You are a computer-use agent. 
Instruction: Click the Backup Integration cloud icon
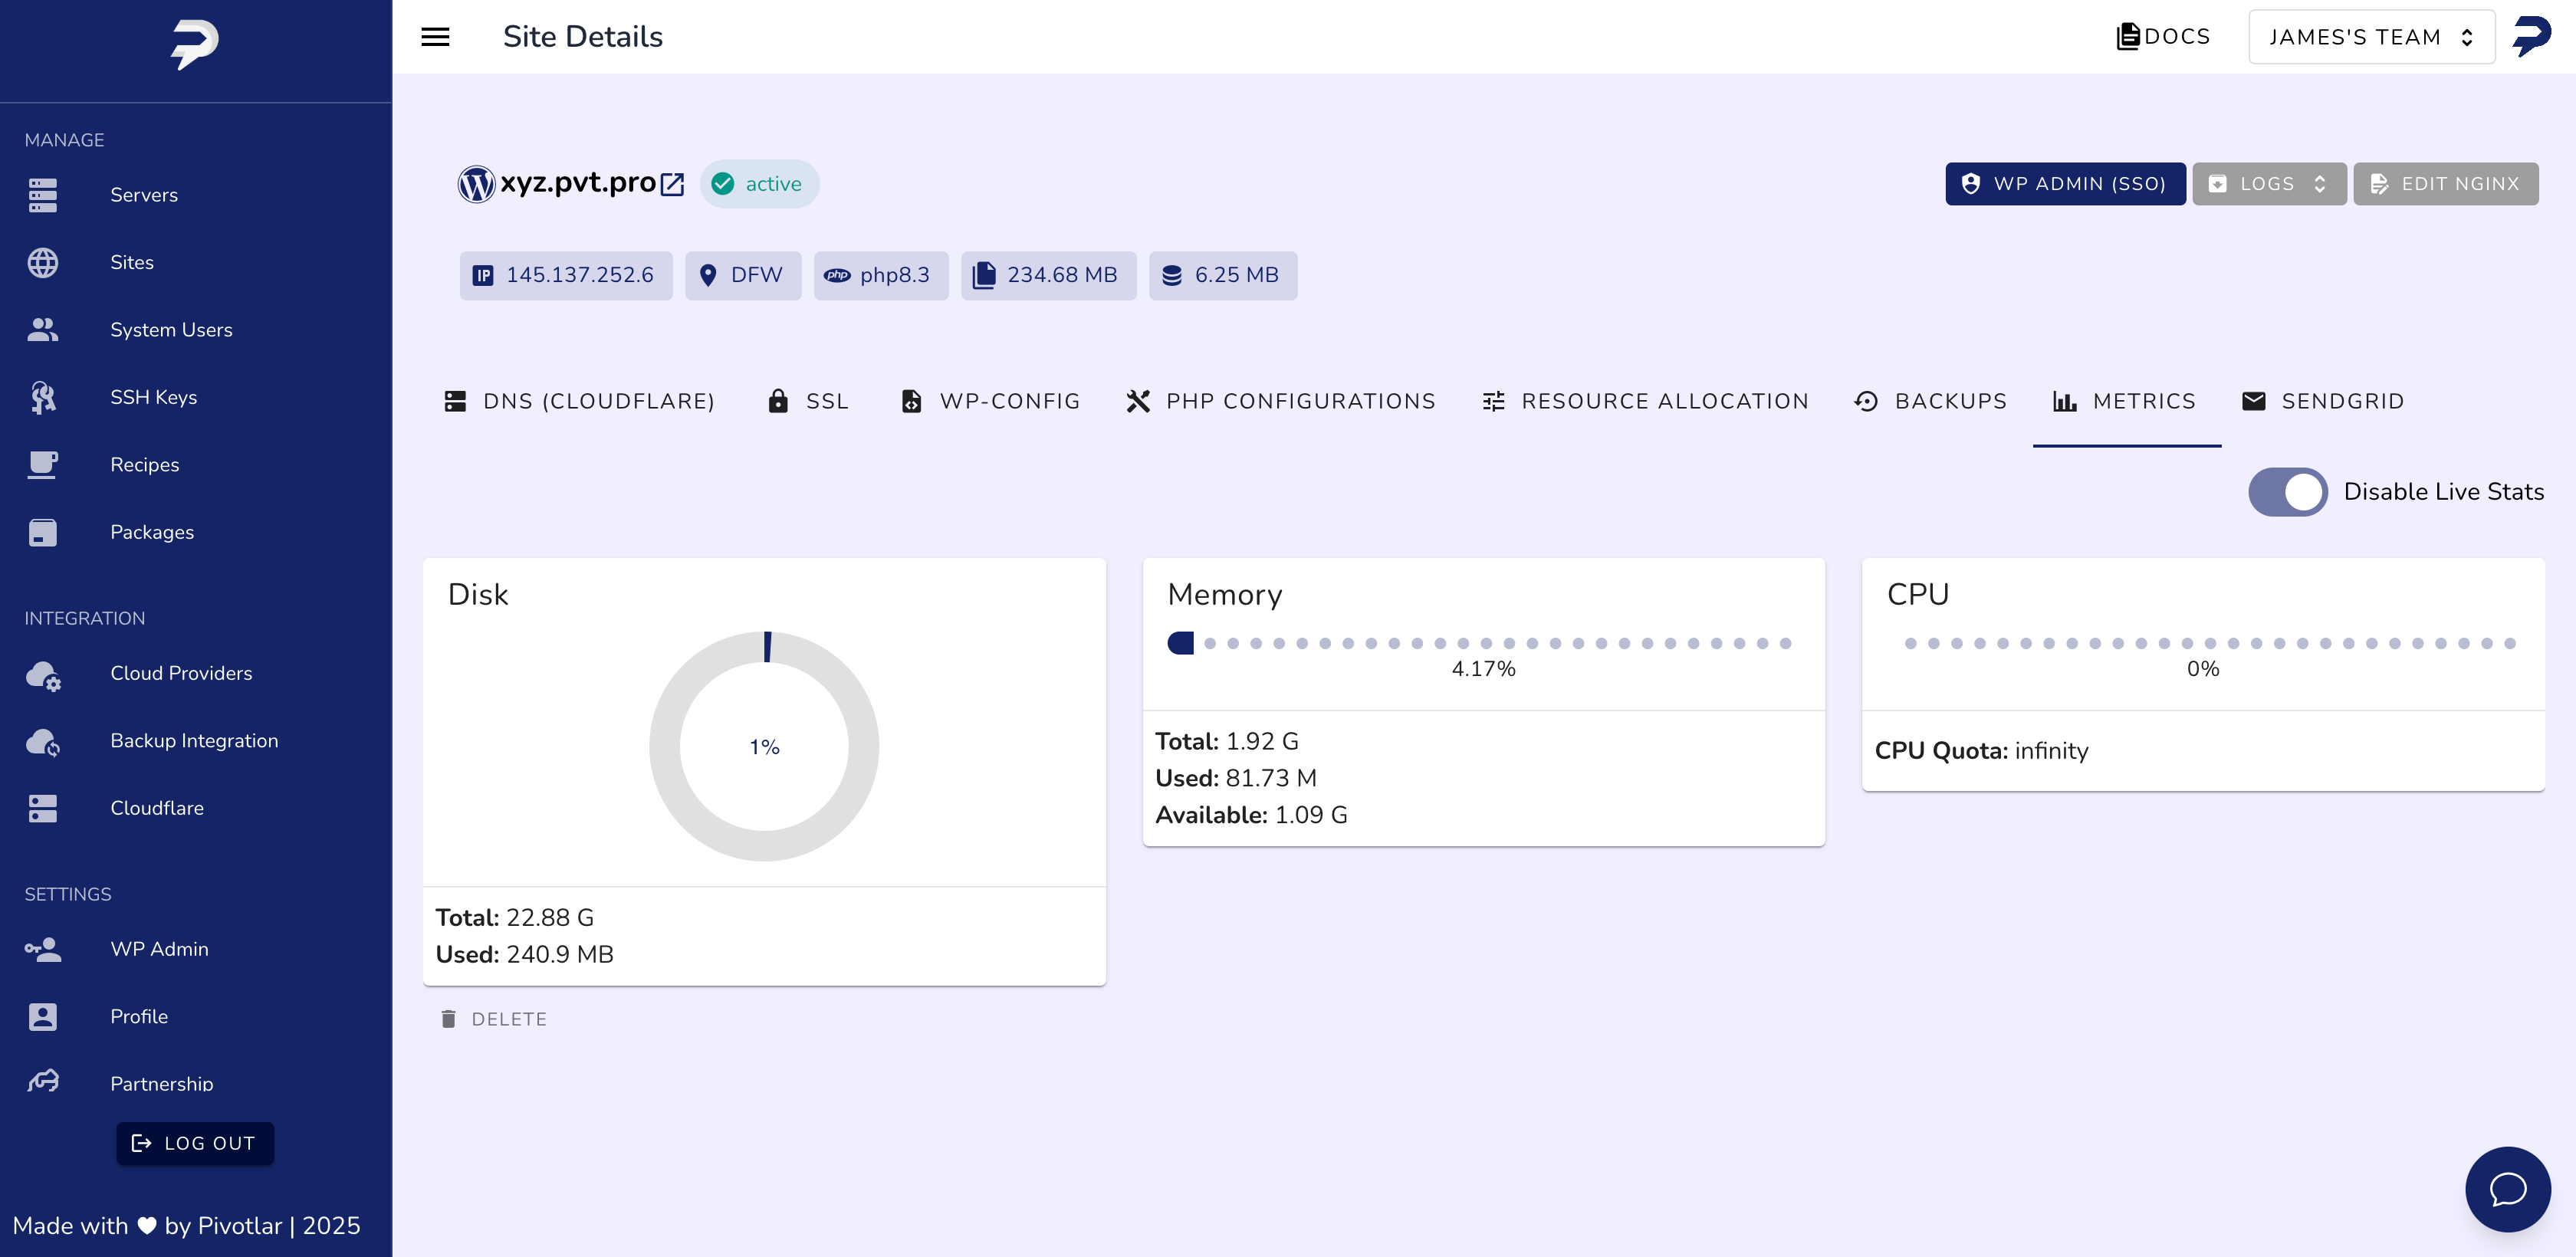pos(43,741)
